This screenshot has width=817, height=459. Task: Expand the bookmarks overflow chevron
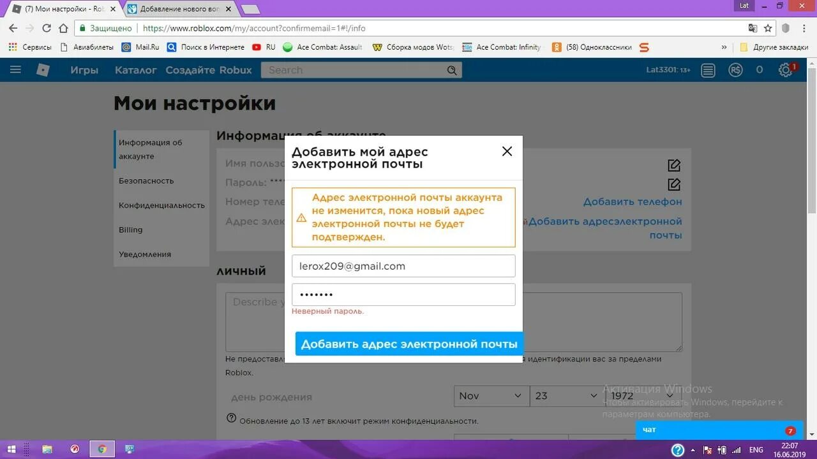click(724, 47)
